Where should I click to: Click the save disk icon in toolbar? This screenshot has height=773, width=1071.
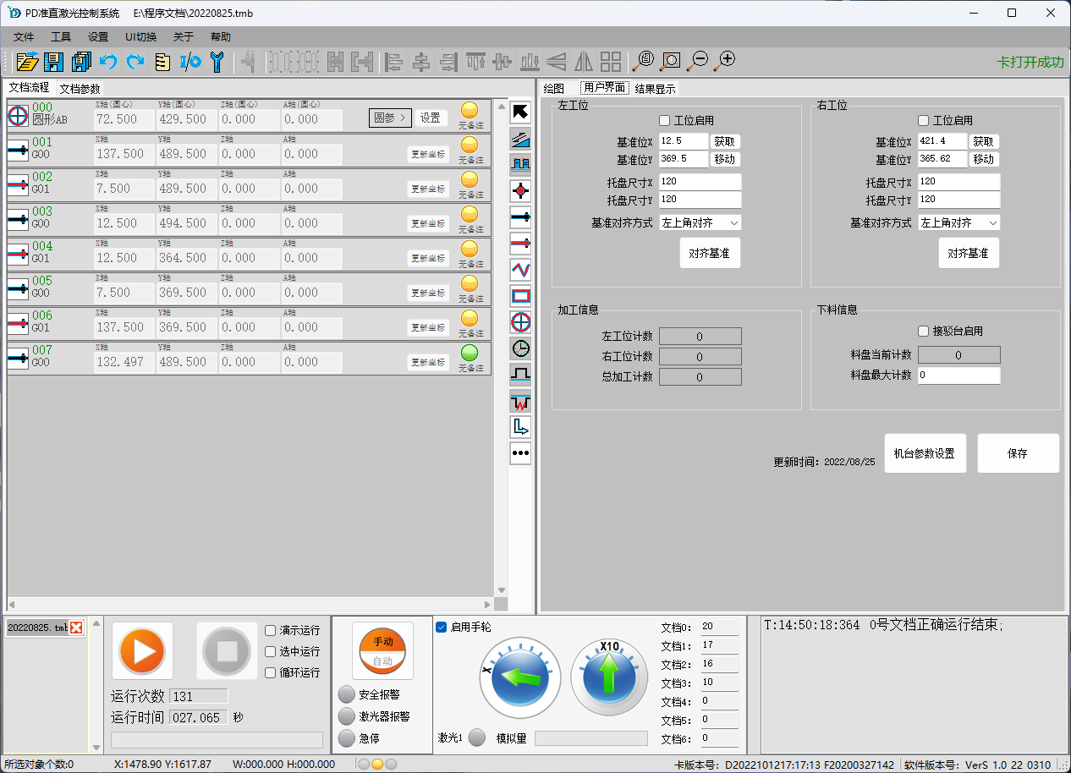[54, 62]
